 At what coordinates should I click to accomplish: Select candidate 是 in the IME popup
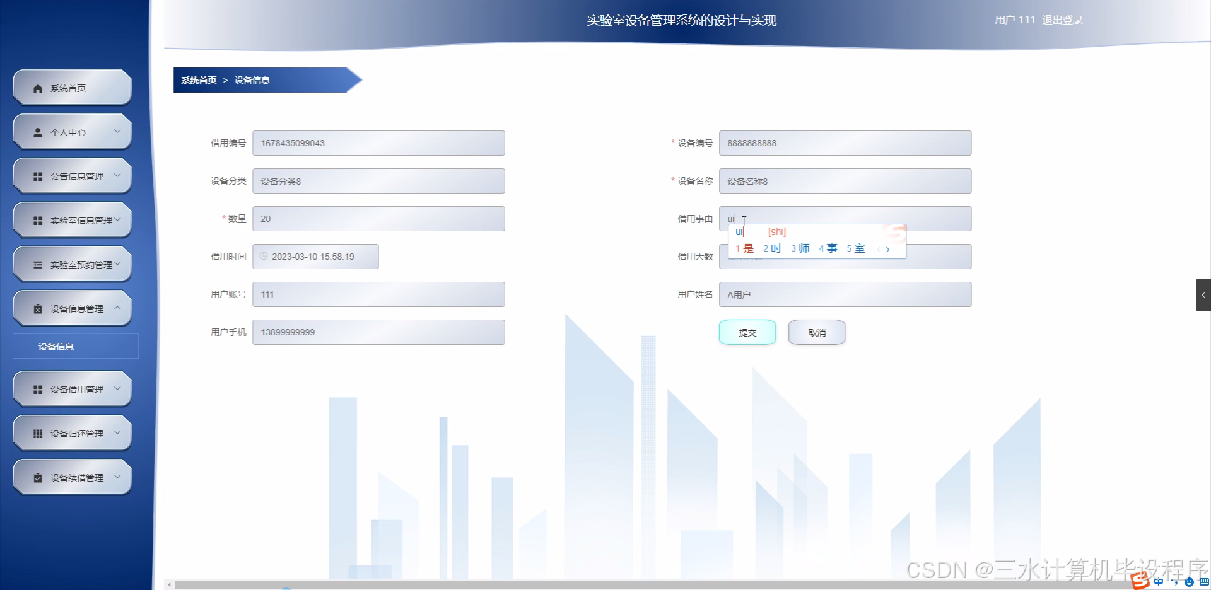pyautogui.click(x=746, y=248)
